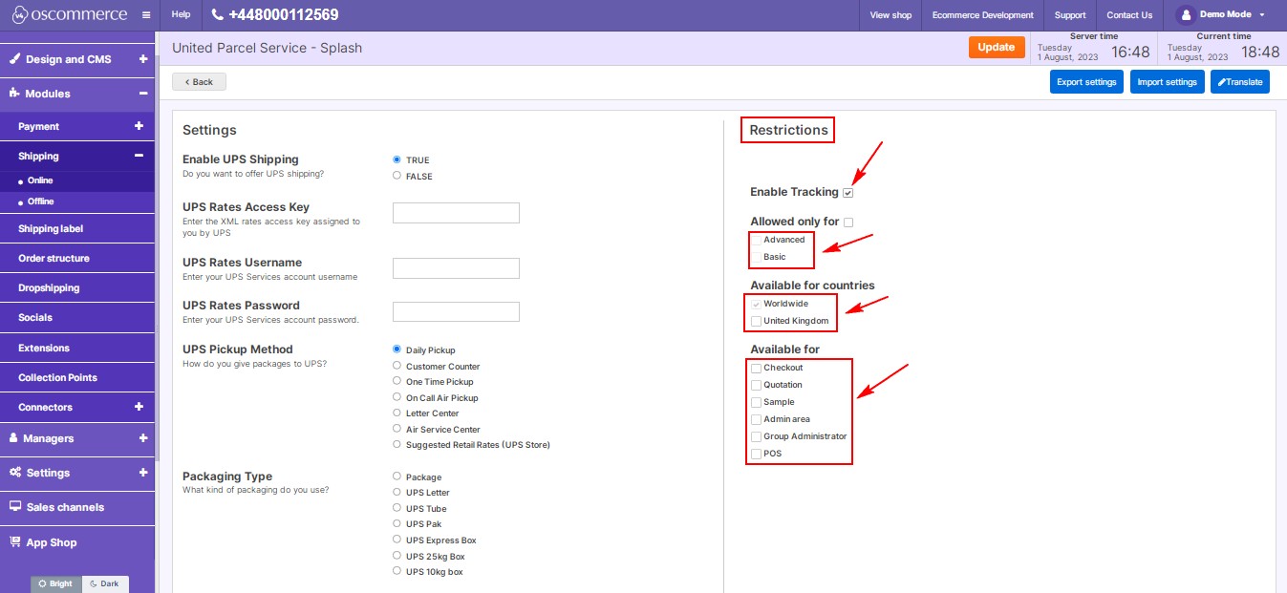
Task: Click the Settings gears icon
Action: pyautogui.click(x=15, y=473)
